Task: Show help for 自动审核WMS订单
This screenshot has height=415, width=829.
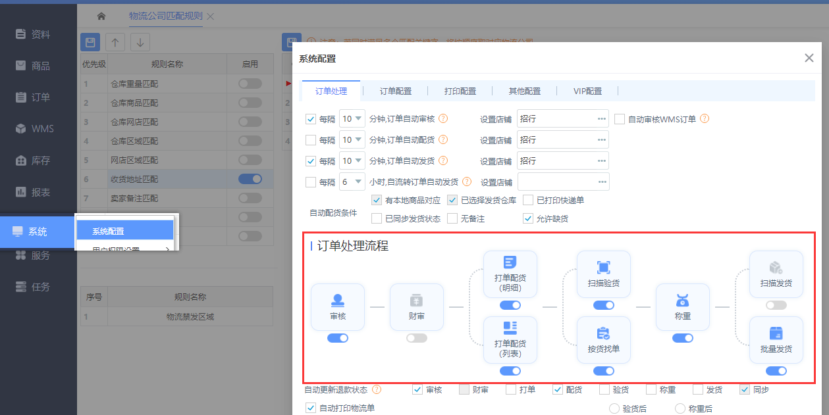Action: click(705, 119)
